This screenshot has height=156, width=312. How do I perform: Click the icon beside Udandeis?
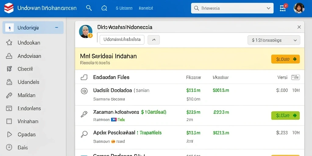click(9, 82)
